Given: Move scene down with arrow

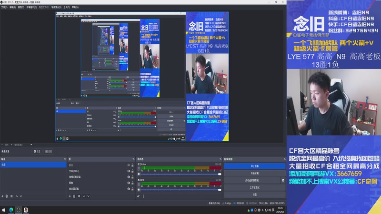Looking at the screenshot, I should [21, 196].
